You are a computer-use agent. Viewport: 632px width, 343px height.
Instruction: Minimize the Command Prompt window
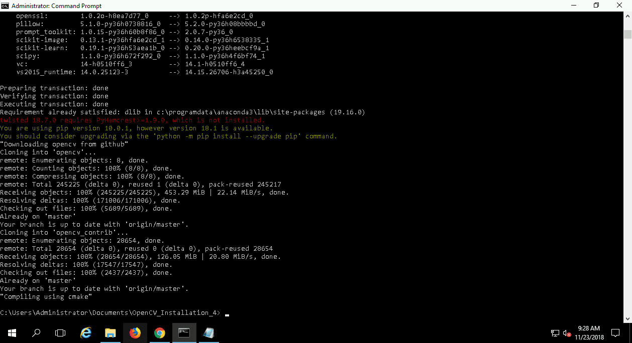574,6
